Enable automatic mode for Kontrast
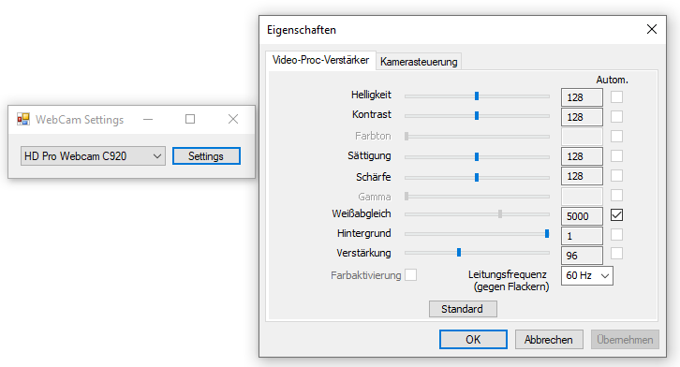Screen dimensions: 680x367 (616, 116)
